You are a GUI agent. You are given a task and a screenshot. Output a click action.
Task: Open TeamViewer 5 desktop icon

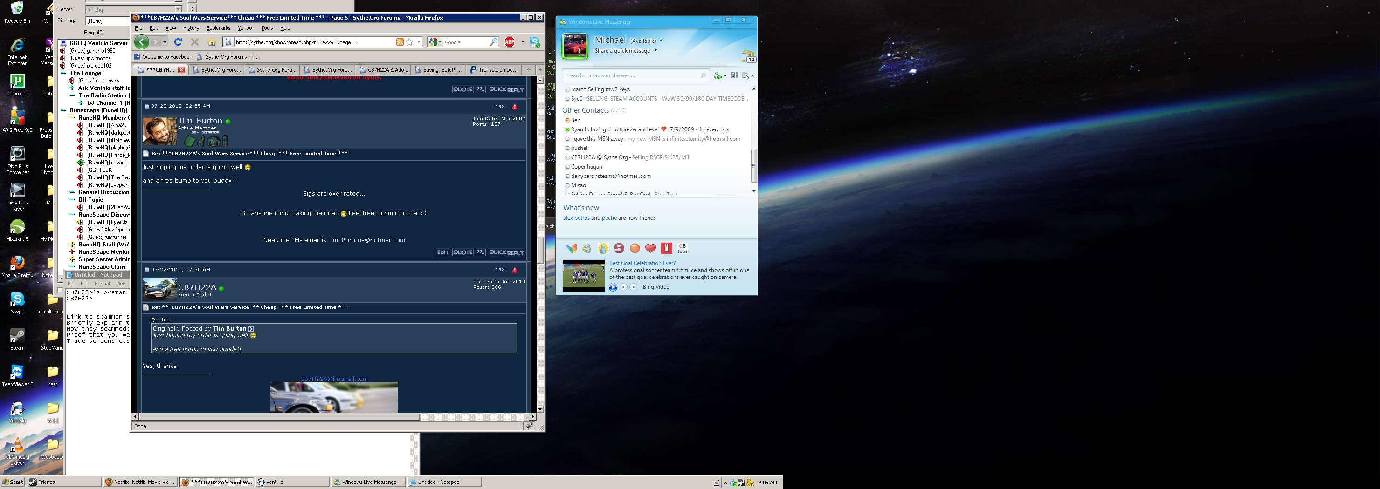click(17, 375)
